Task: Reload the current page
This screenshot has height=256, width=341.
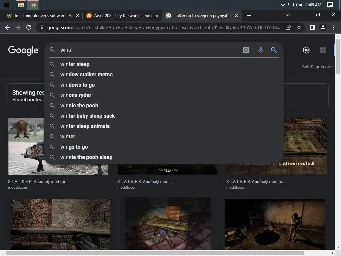Action: point(29,27)
